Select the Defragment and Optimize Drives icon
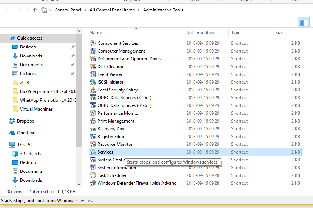This screenshot has width=313, height=208. [93, 59]
